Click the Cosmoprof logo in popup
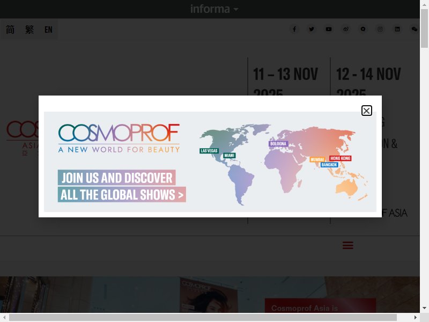 119,138
